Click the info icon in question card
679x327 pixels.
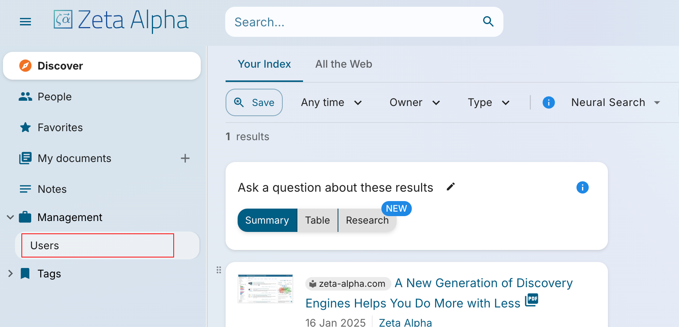[x=582, y=187]
